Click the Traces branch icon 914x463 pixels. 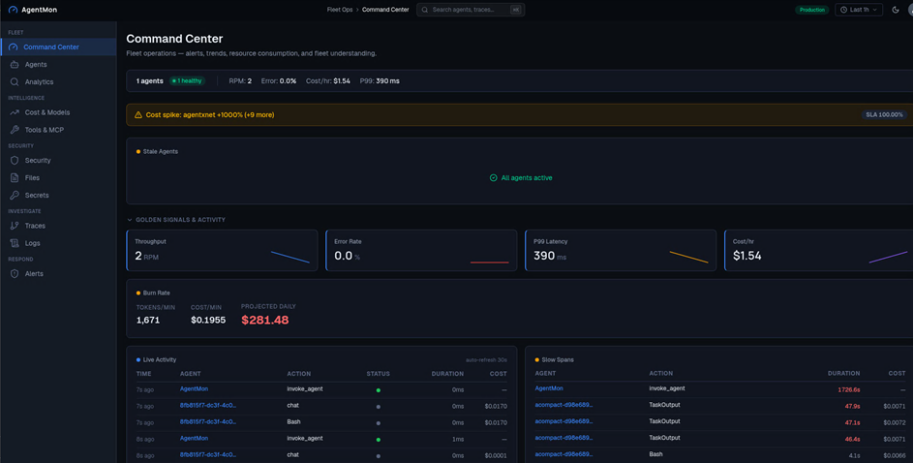point(15,226)
